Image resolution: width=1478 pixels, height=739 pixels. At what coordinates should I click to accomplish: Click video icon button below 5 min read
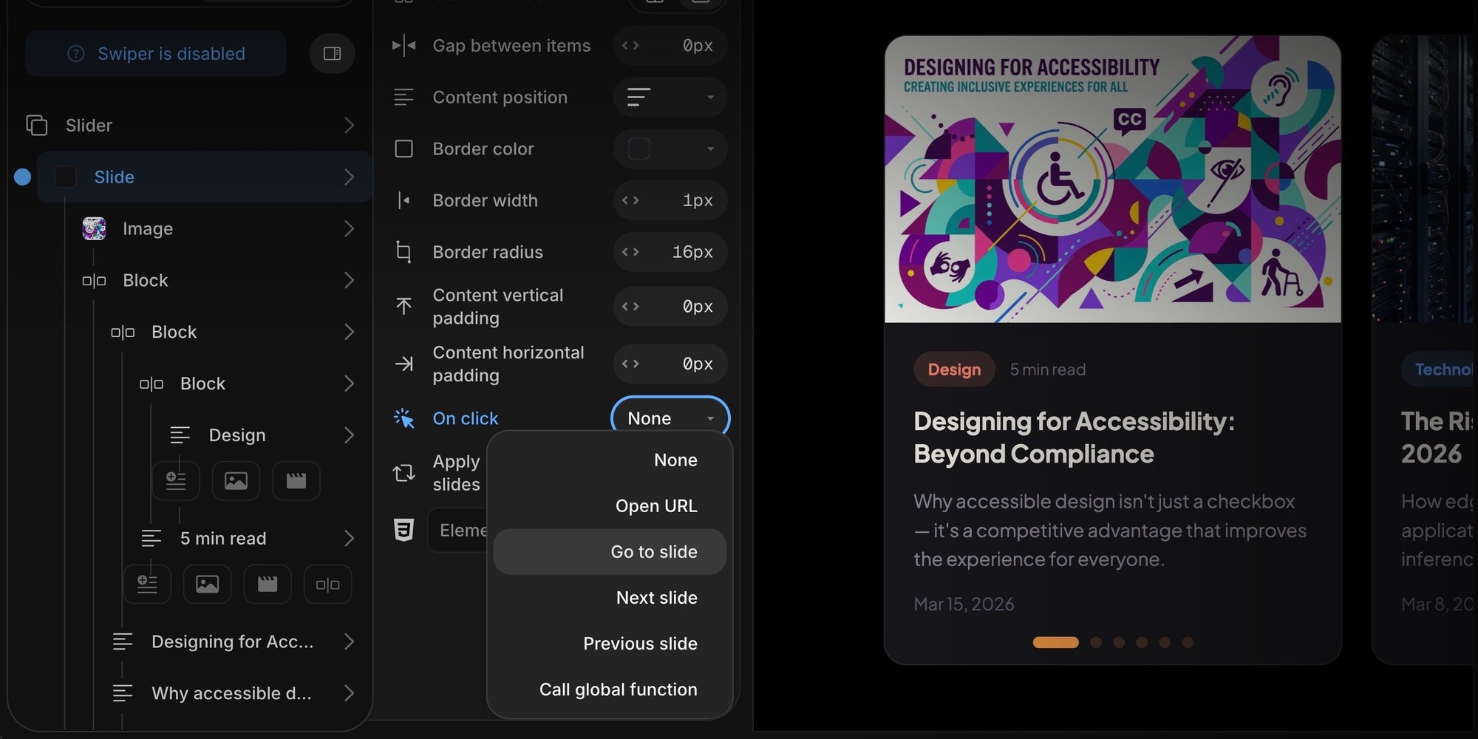(x=267, y=585)
